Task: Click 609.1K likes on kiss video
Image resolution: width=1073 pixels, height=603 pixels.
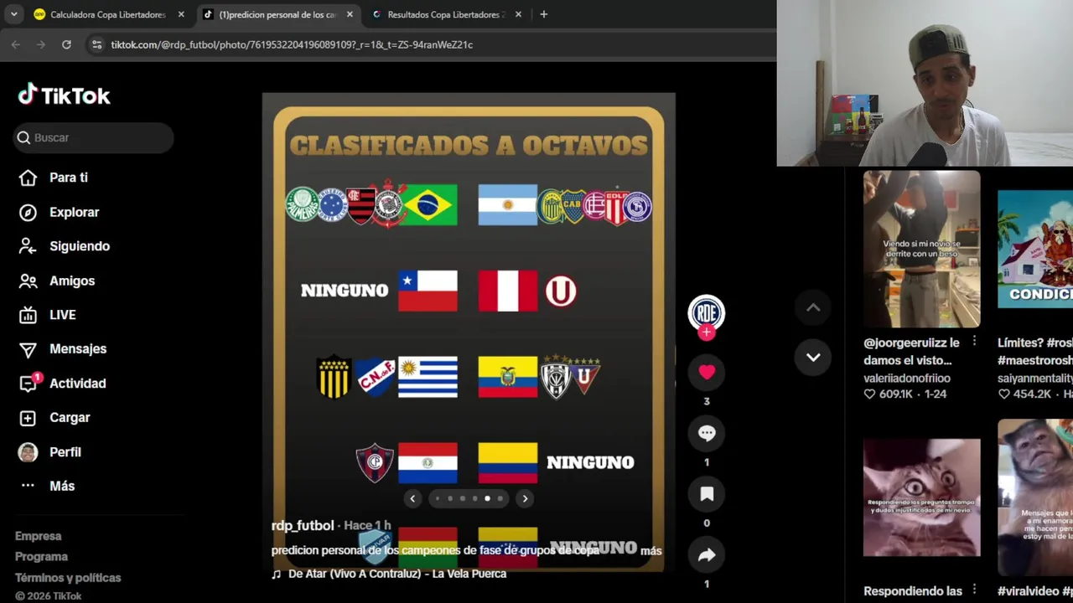Action: pos(895,394)
